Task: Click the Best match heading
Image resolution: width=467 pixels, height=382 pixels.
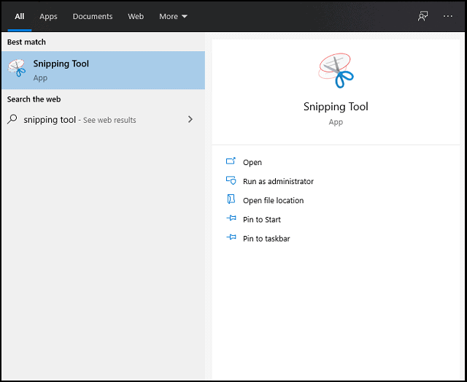Action: pyautogui.click(x=26, y=42)
